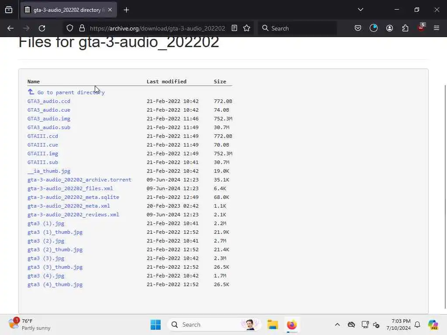The width and height of the screenshot is (447, 335).
Task: Open the Firefox account icon
Action: (x=390, y=28)
